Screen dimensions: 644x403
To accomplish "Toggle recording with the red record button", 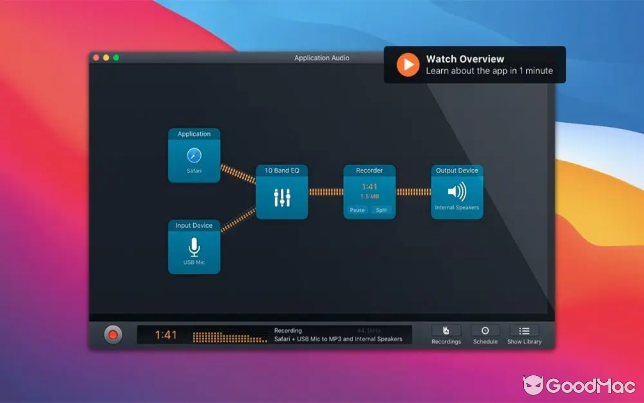I will [x=113, y=334].
